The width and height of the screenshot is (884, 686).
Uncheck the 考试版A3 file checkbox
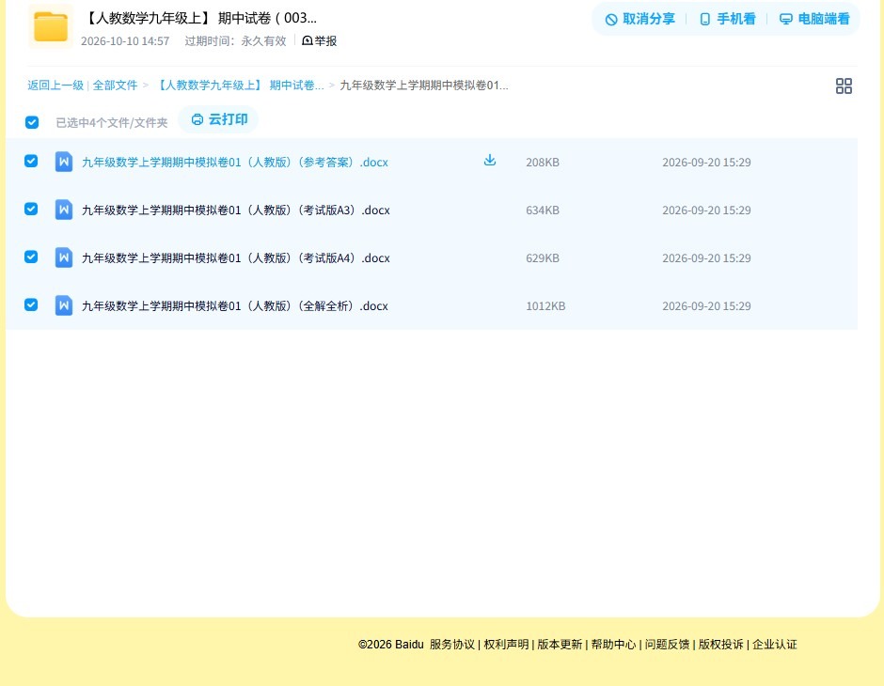[31, 209]
